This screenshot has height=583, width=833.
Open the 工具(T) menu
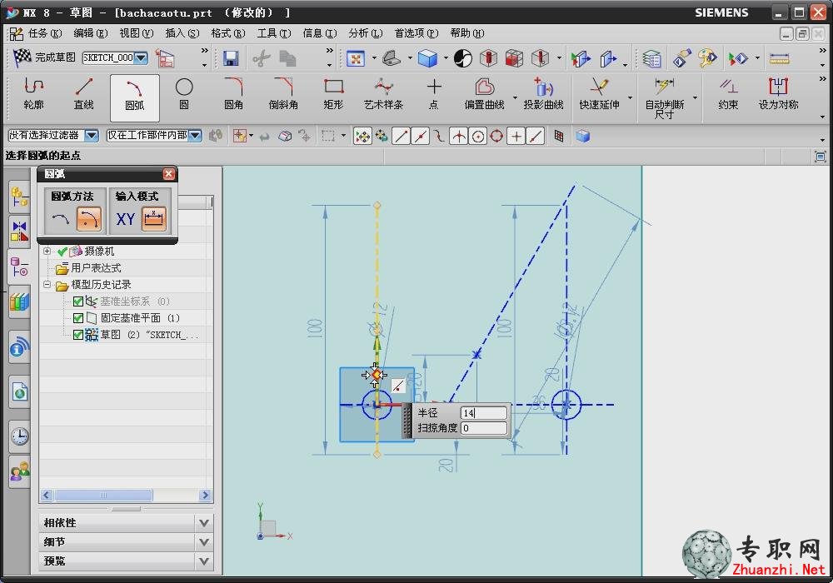point(274,33)
